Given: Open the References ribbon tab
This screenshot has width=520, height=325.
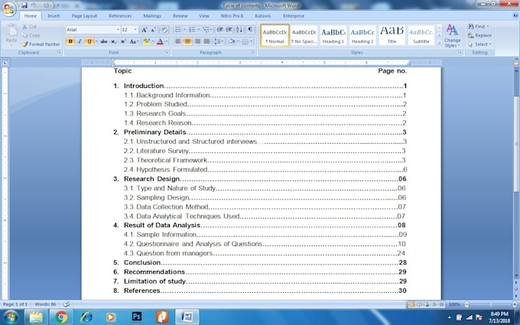Looking at the screenshot, I should click(119, 15).
